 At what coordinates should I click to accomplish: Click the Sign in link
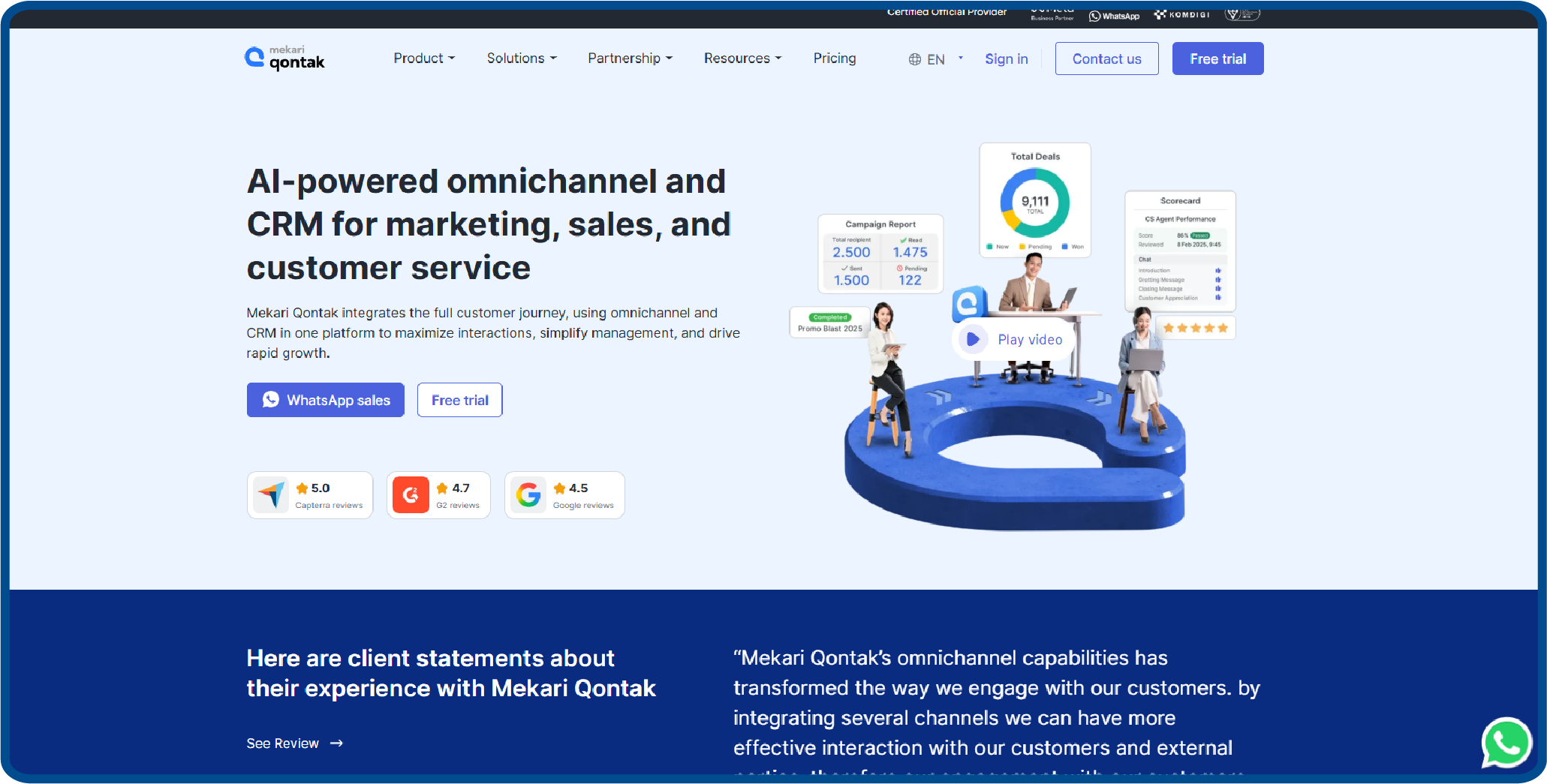coord(1007,59)
